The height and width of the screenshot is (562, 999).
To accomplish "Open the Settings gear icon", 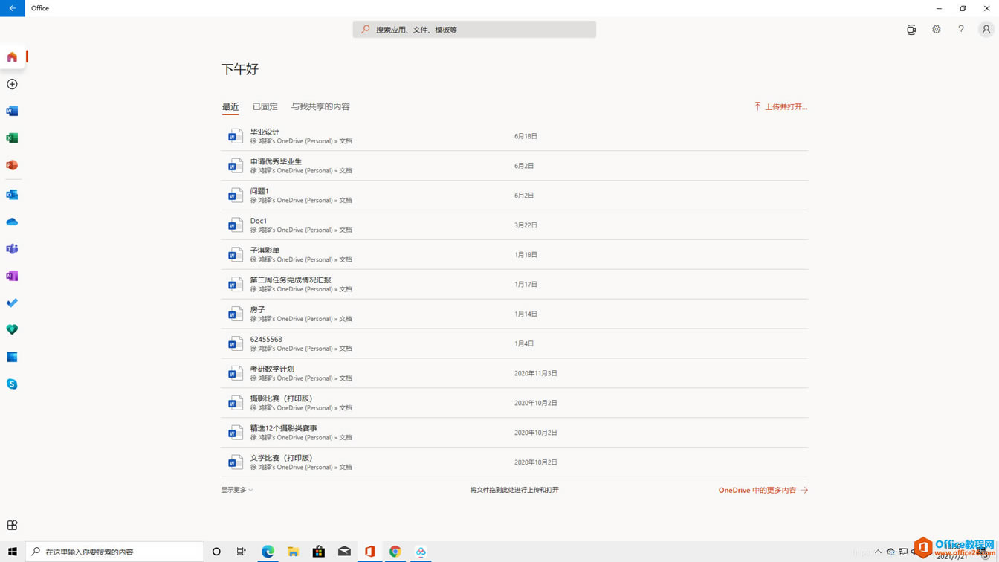I will tap(937, 30).
